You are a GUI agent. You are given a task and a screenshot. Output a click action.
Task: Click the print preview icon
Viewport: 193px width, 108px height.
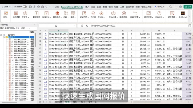click(42, 7)
